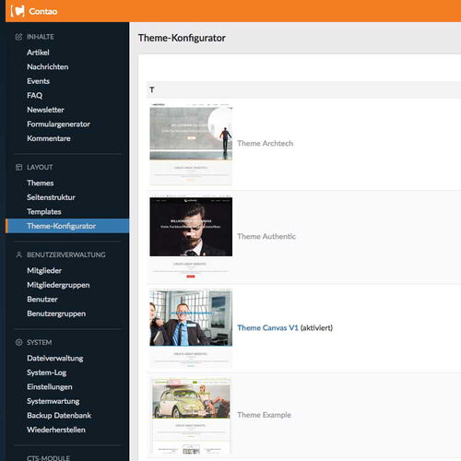The width and height of the screenshot is (461, 461).
Task: Click the System gear icon
Action: [18, 342]
